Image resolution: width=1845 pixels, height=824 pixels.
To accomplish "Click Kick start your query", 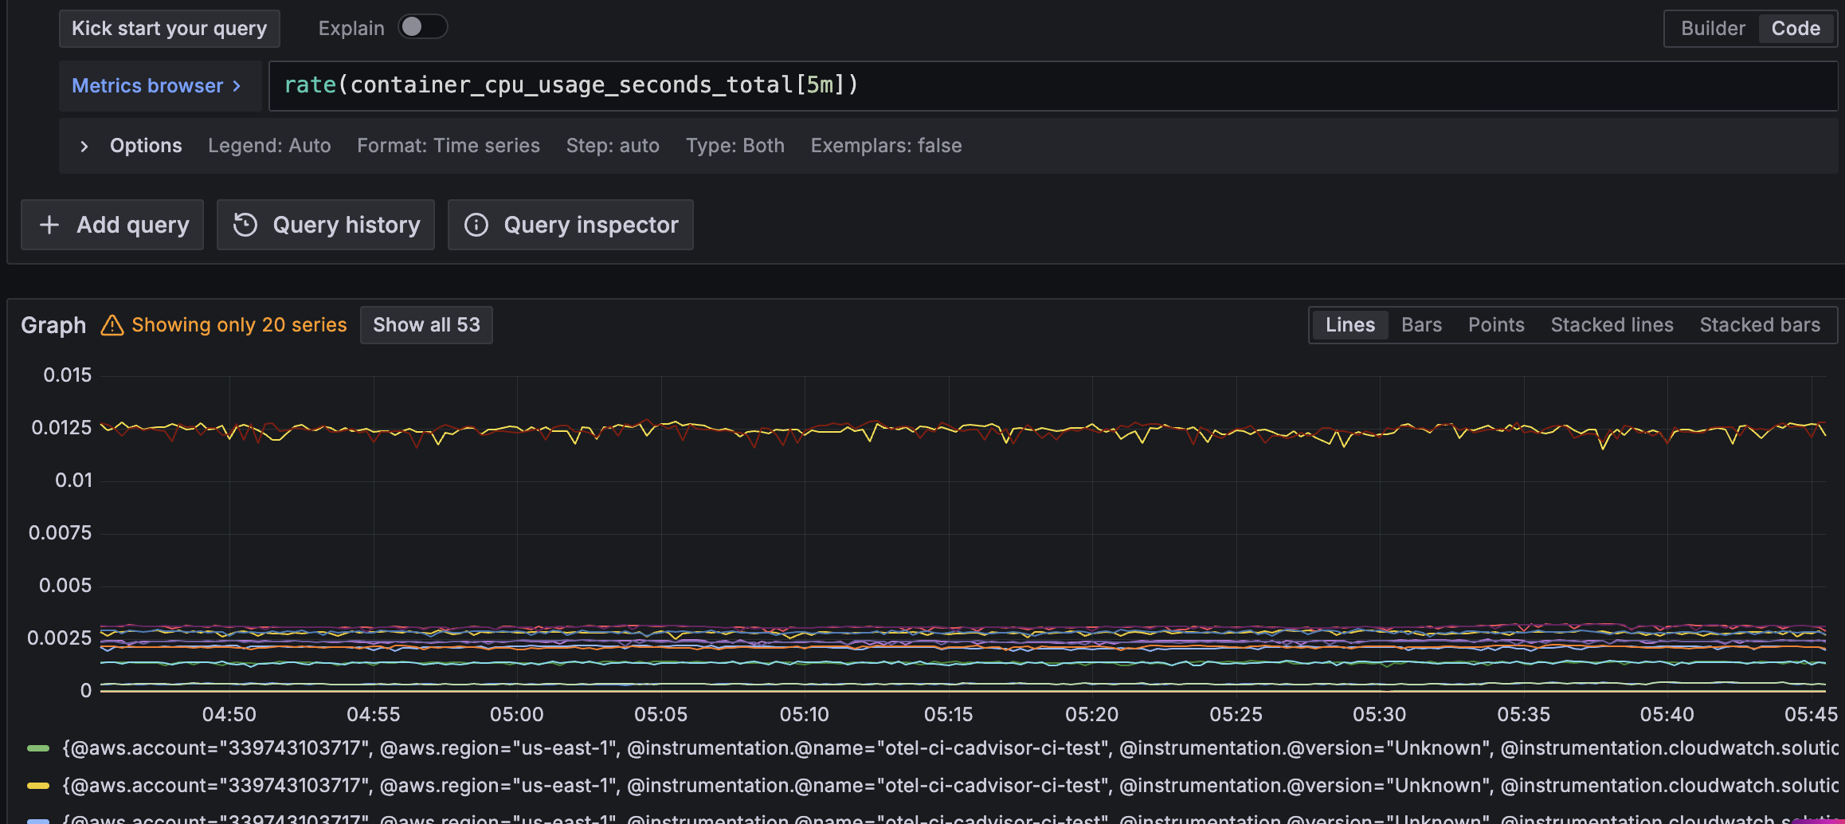I will point(169,28).
